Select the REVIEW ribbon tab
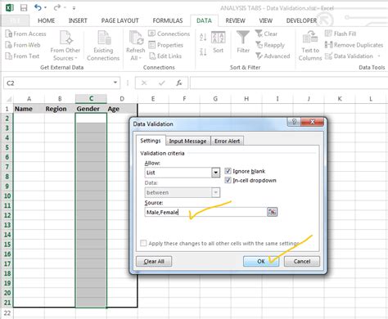Image resolution: width=388 pixels, height=319 pixels. pos(235,20)
